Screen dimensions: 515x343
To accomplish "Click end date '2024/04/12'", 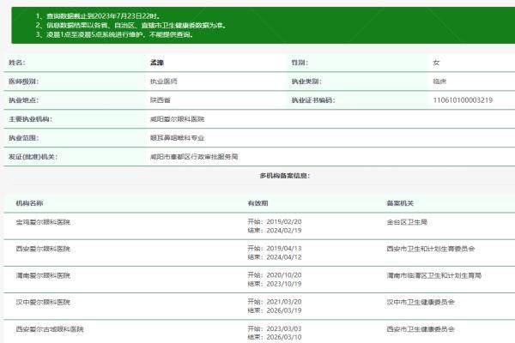I will [x=284, y=257].
